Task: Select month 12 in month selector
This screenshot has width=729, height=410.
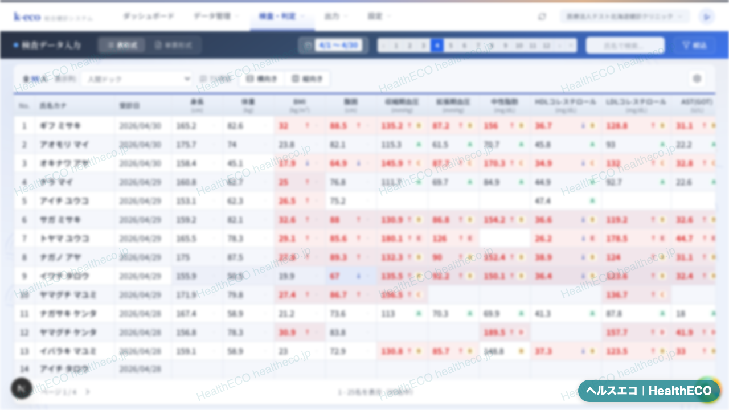Action: tap(546, 45)
